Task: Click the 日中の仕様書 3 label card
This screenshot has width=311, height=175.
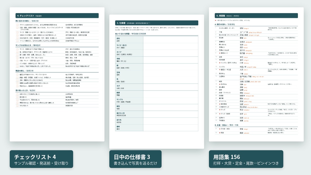Action: pos(135,159)
